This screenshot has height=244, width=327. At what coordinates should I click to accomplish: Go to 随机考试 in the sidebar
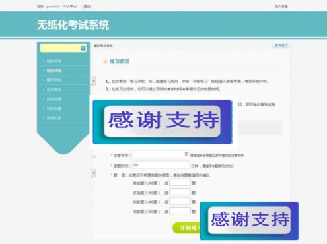pos(54,80)
